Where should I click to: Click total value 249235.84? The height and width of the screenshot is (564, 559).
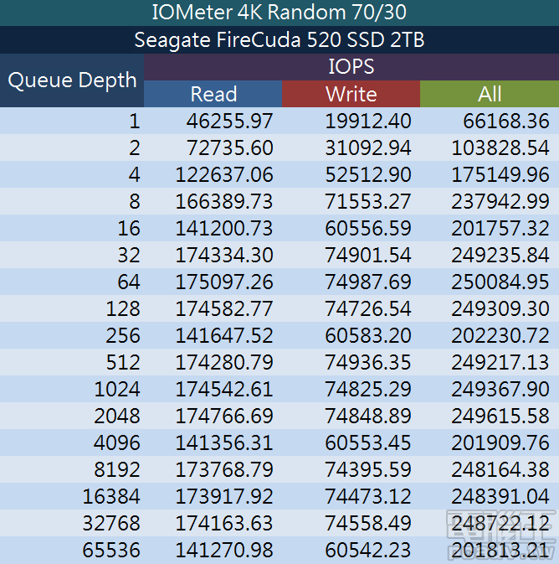coord(500,255)
